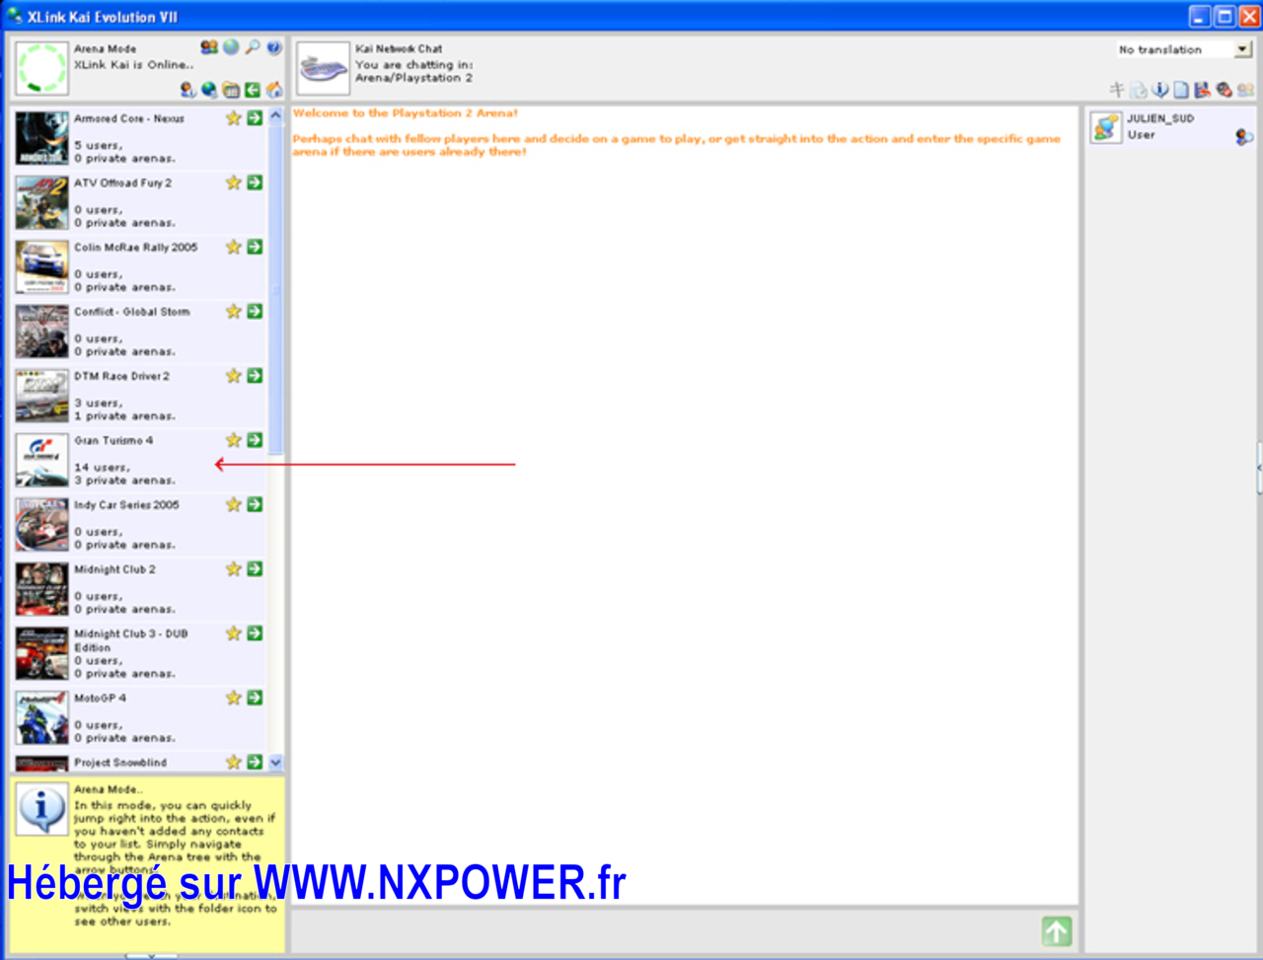1263x960 pixels.
Task: Enter MotoGP 4 arena green arrow
Action: [x=256, y=698]
